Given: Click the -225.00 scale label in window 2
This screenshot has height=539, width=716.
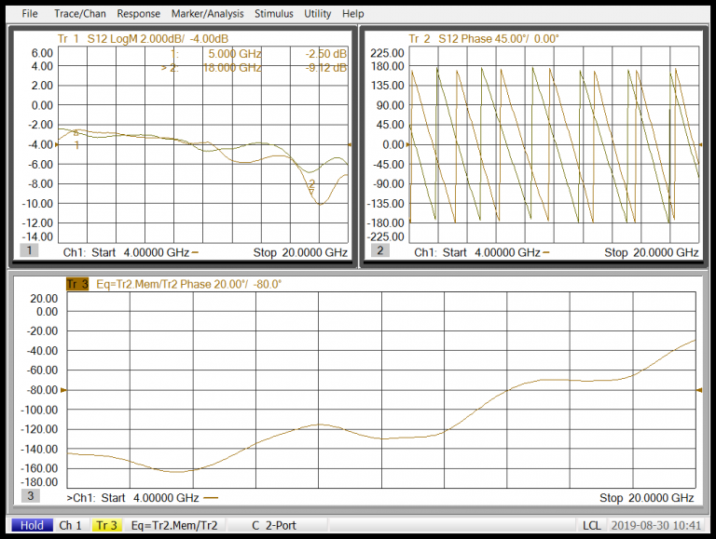Looking at the screenshot, I should coord(385,236).
